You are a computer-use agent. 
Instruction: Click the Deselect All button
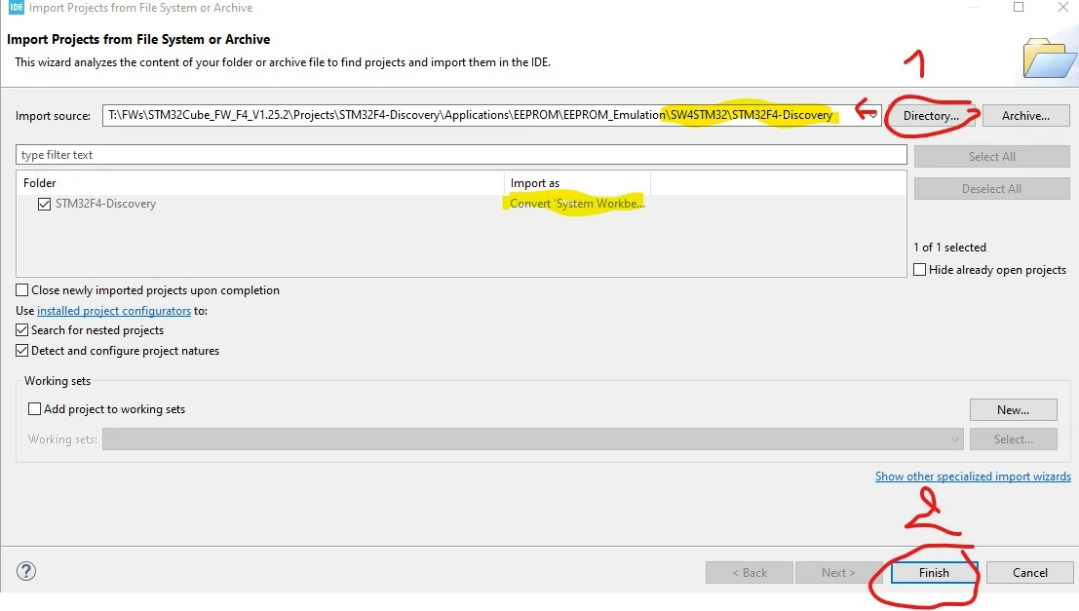point(991,188)
